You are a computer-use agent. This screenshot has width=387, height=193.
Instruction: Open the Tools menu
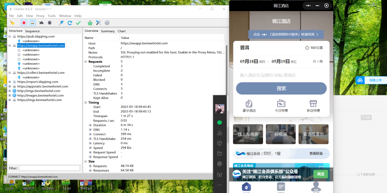[x=52, y=16]
